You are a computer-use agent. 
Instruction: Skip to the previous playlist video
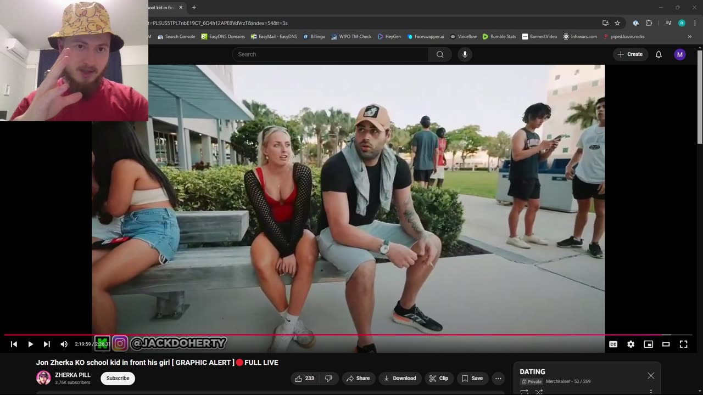tap(14, 344)
